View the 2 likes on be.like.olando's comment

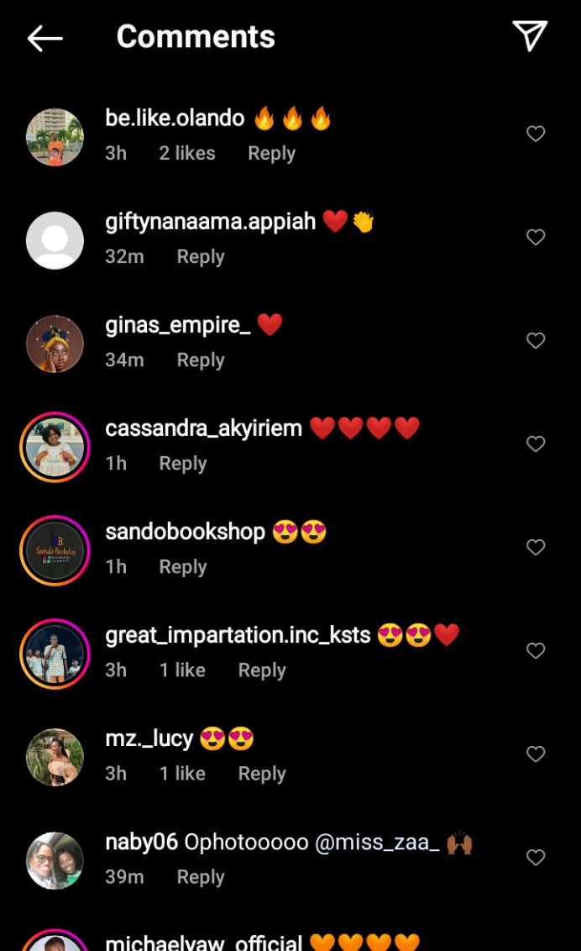[x=187, y=153]
